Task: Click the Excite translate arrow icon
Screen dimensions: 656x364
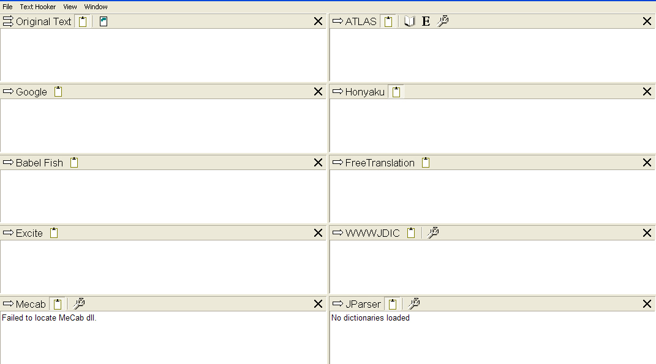Action: tap(8, 232)
